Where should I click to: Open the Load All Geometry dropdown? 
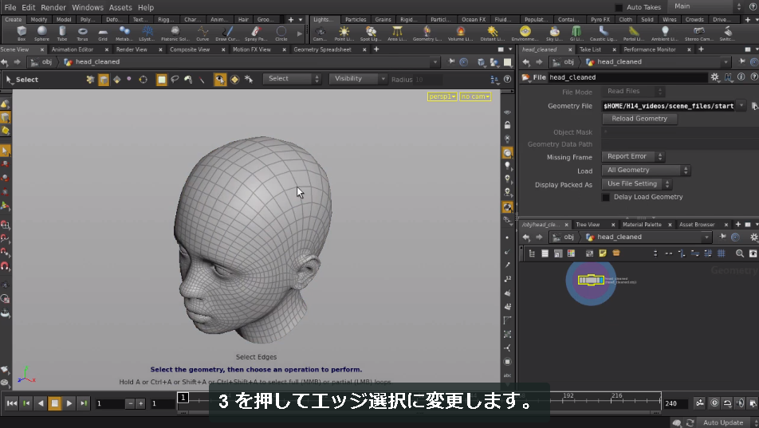pos(646,170)
